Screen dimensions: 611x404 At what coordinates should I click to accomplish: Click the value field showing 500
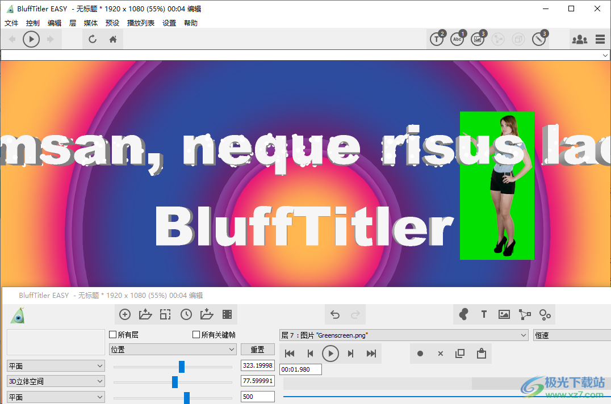(x=258, y=397)
